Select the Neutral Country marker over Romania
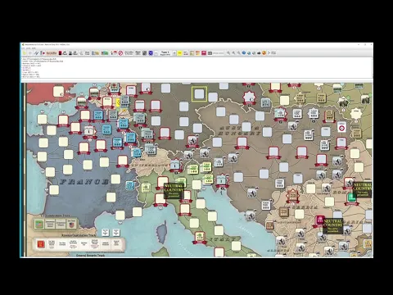 coord(363,189)
